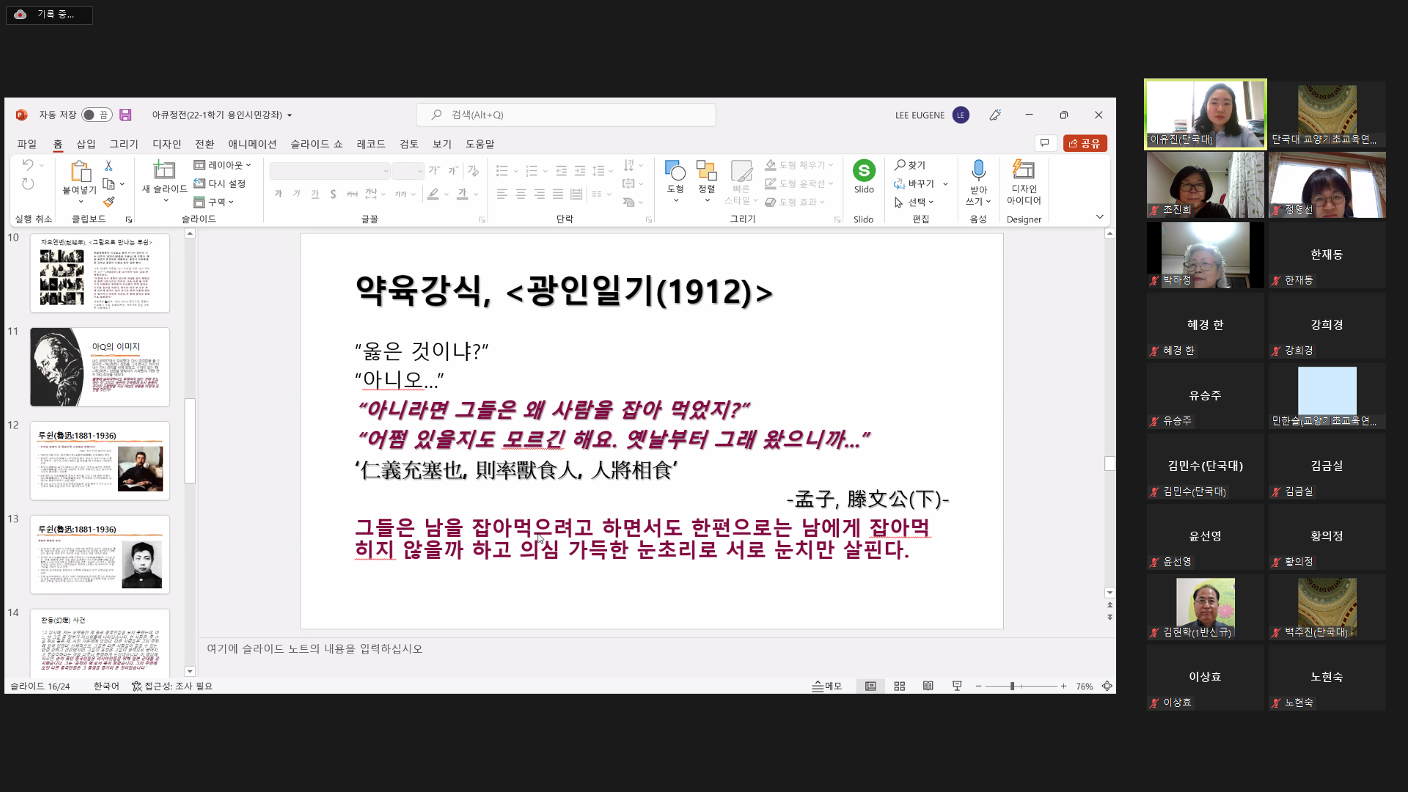Viewport: 1408px width, 792px height.
Task: Switch to Slide Sorter view icon
Action: pos(899,686)
